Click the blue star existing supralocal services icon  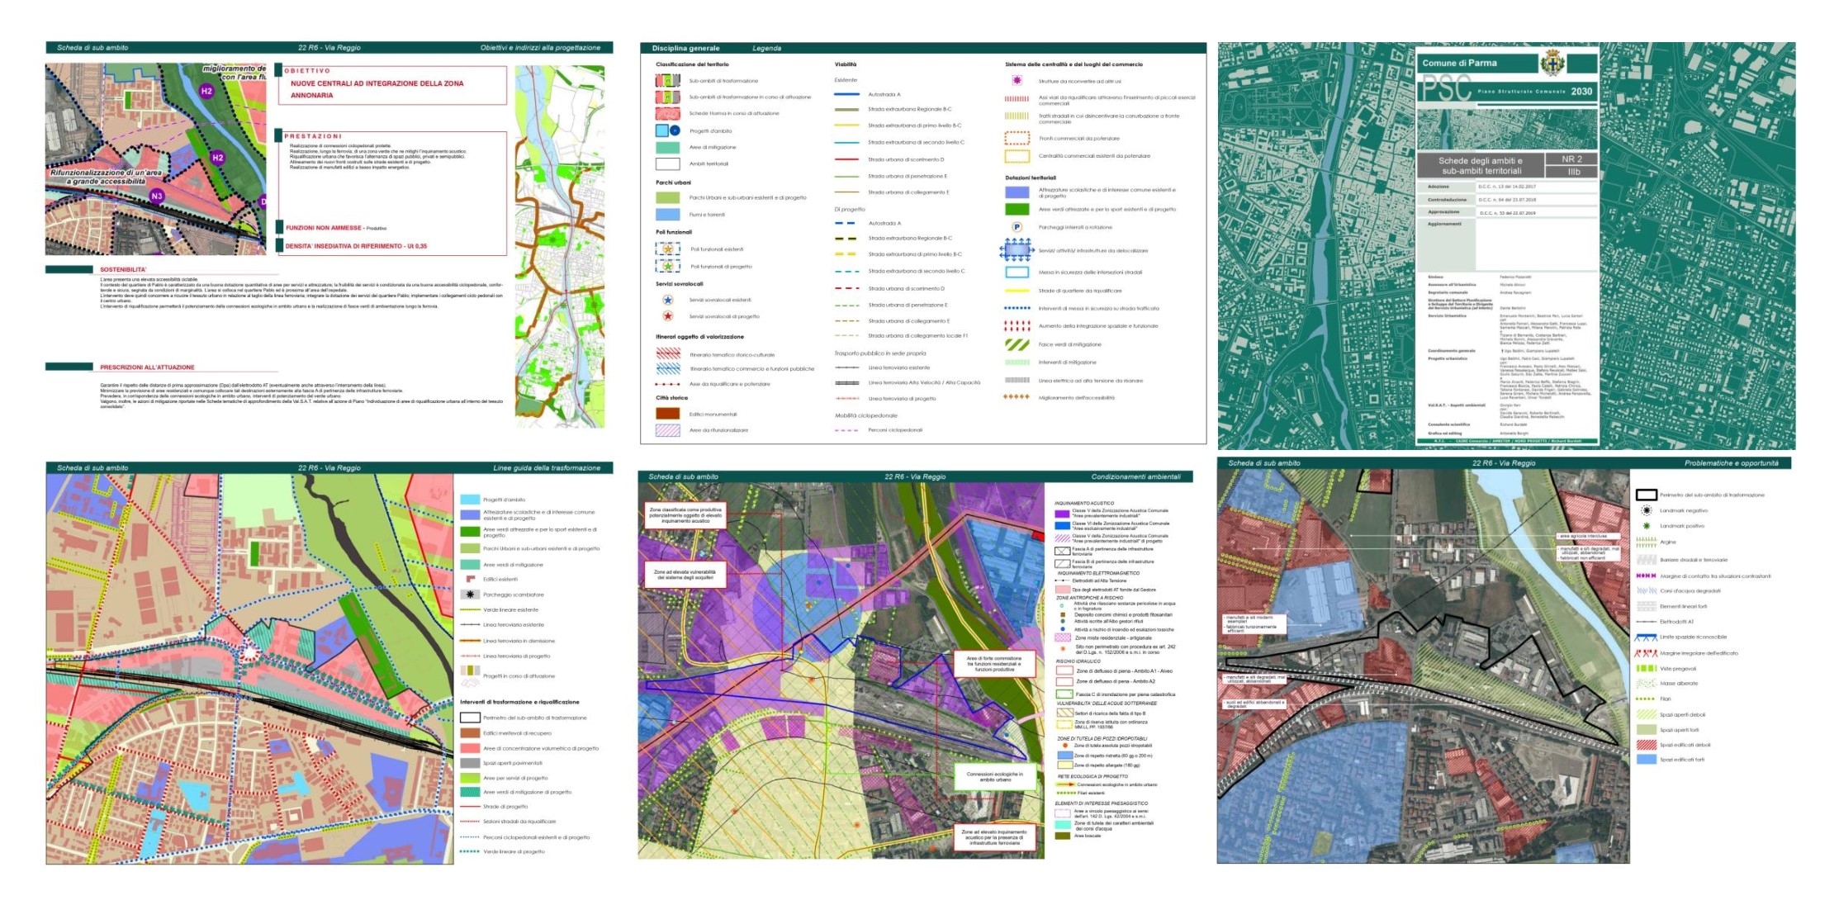click(x=667, y=300)
